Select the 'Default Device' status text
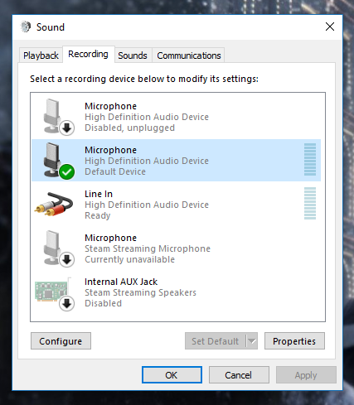The height and width of the screenshot is (405, 354). tap(115, 171)
